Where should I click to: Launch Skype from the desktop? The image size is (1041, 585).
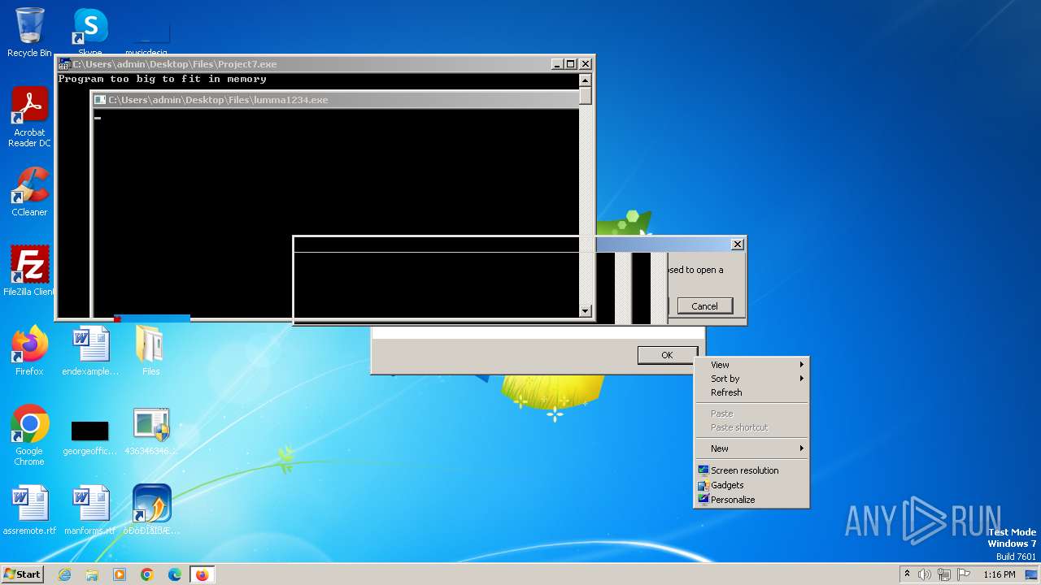90,31
